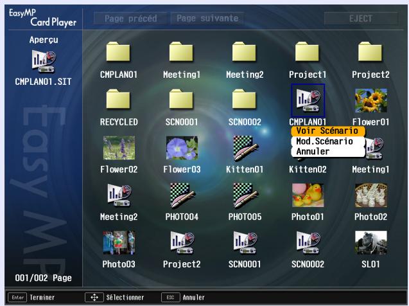Select the Photo01 rubber ducks thumbnail
Viewport: 409px width, 306px height.
tap(308, 195)
